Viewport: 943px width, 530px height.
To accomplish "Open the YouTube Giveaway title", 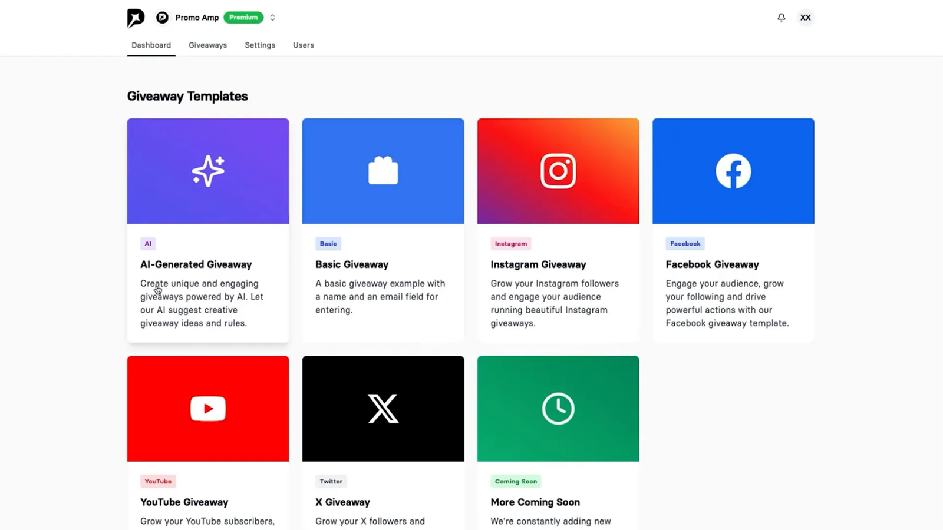I will point(184,502).
